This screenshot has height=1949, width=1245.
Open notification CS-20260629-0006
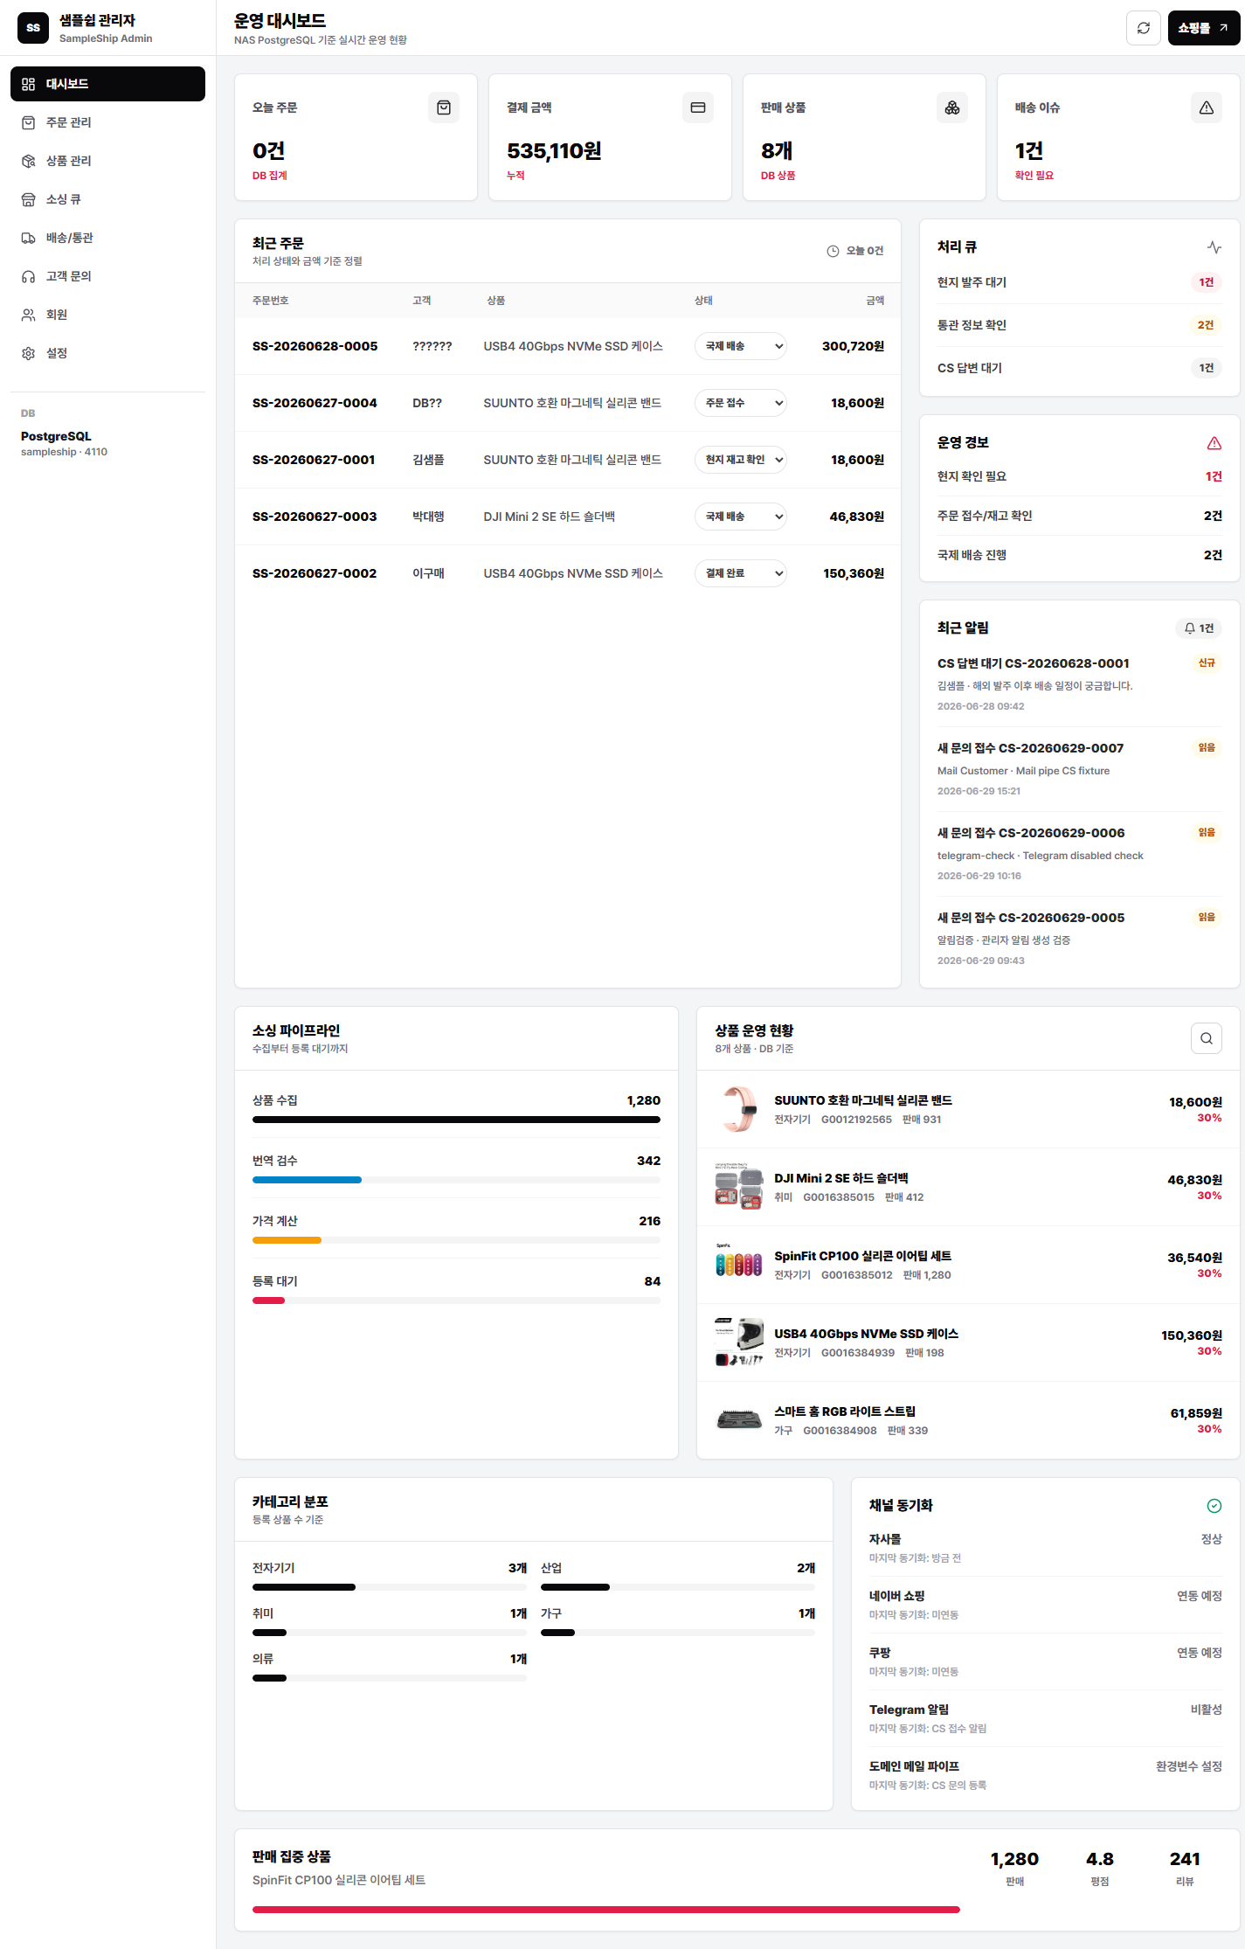[1080, 854]
